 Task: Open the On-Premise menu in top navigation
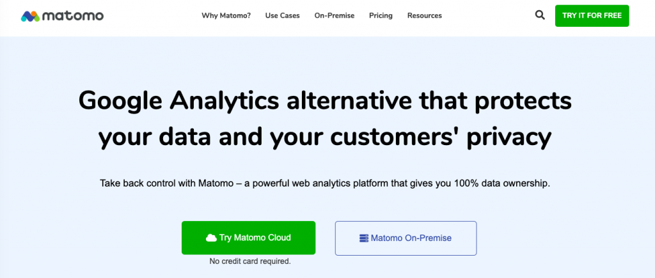(334, 15)
